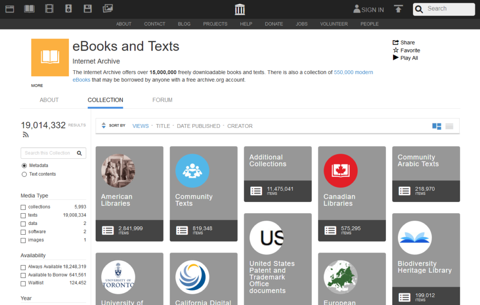Viewport: 480px width, 305px height.
Task: Click the Upload arrow icon
Action: (398, 9)
